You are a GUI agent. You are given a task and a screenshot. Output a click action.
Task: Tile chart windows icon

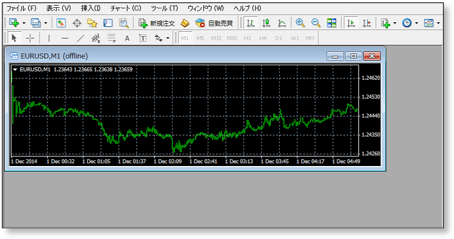pos(332,23)
